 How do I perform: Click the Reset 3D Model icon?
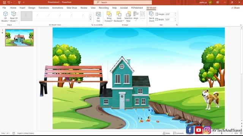click(14, 14)
